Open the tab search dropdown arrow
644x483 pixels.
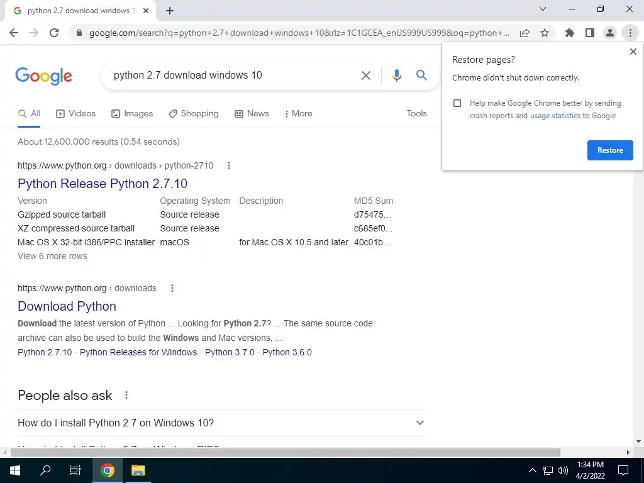(543, 9)
